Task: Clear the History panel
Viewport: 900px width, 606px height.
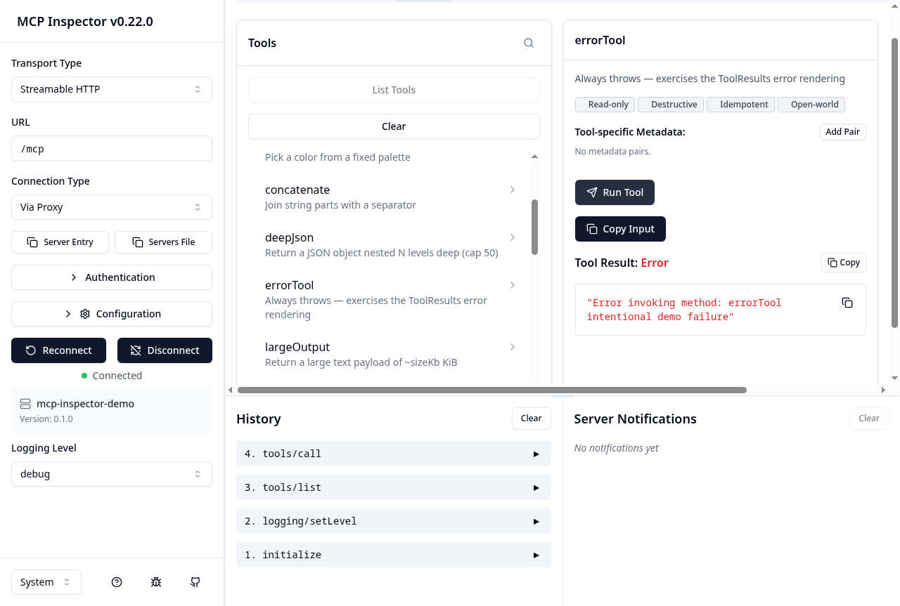Action: point(532,419)
